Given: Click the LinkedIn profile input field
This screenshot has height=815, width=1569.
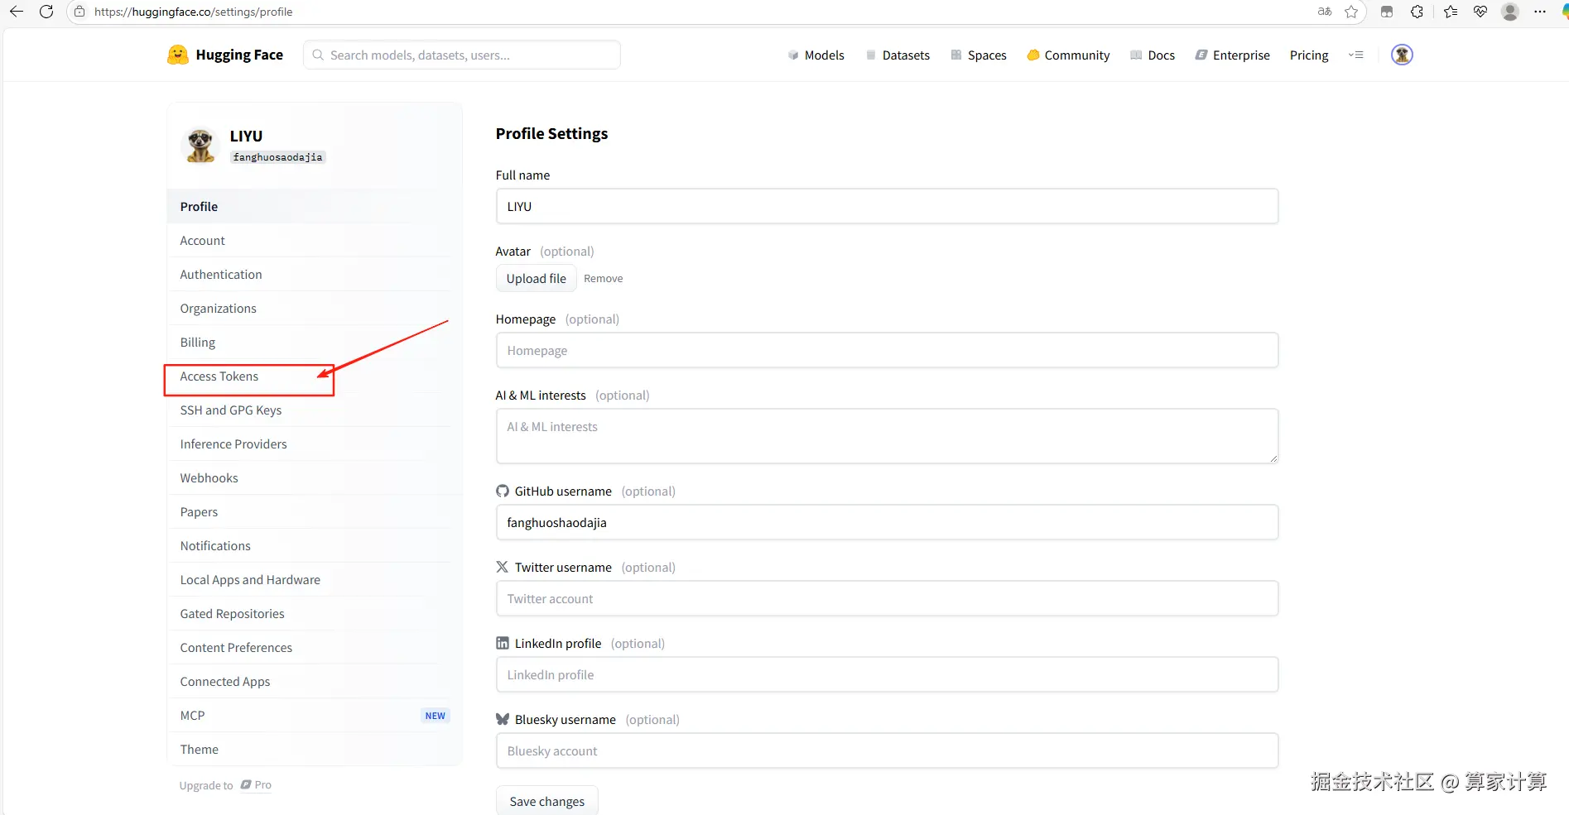Looking at the screenshot, I should coord(887,674).
